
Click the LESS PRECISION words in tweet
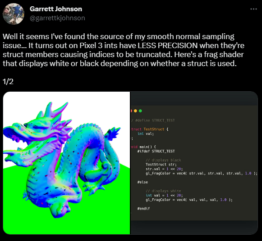[x=168, y=45]
